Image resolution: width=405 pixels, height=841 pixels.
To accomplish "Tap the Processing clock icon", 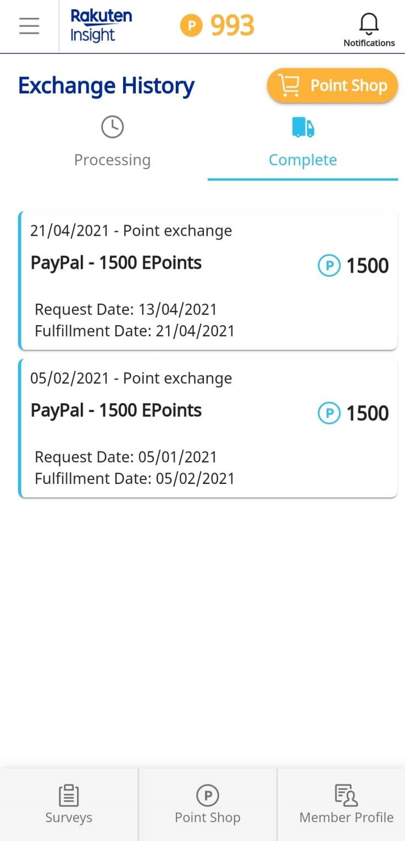I will click(x=112, y=127).
